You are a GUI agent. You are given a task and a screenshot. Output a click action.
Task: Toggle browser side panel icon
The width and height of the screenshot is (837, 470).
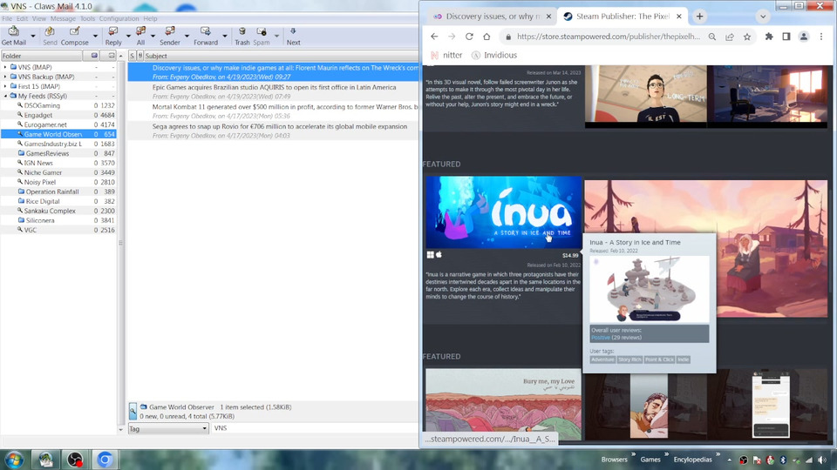click(x=786, y=37)
